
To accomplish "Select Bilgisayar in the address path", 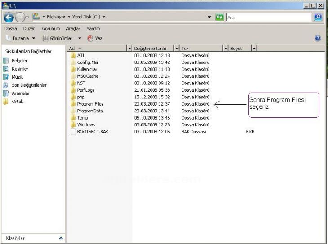I will click(56, 17).
